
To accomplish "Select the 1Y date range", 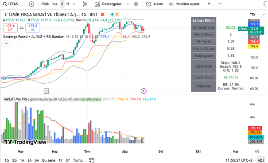I will click(x=61, y=160).
